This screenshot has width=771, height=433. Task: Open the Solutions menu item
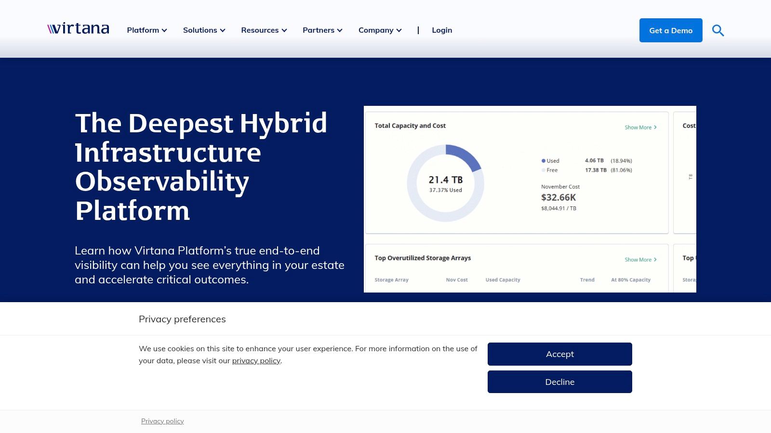pos(200,30)
